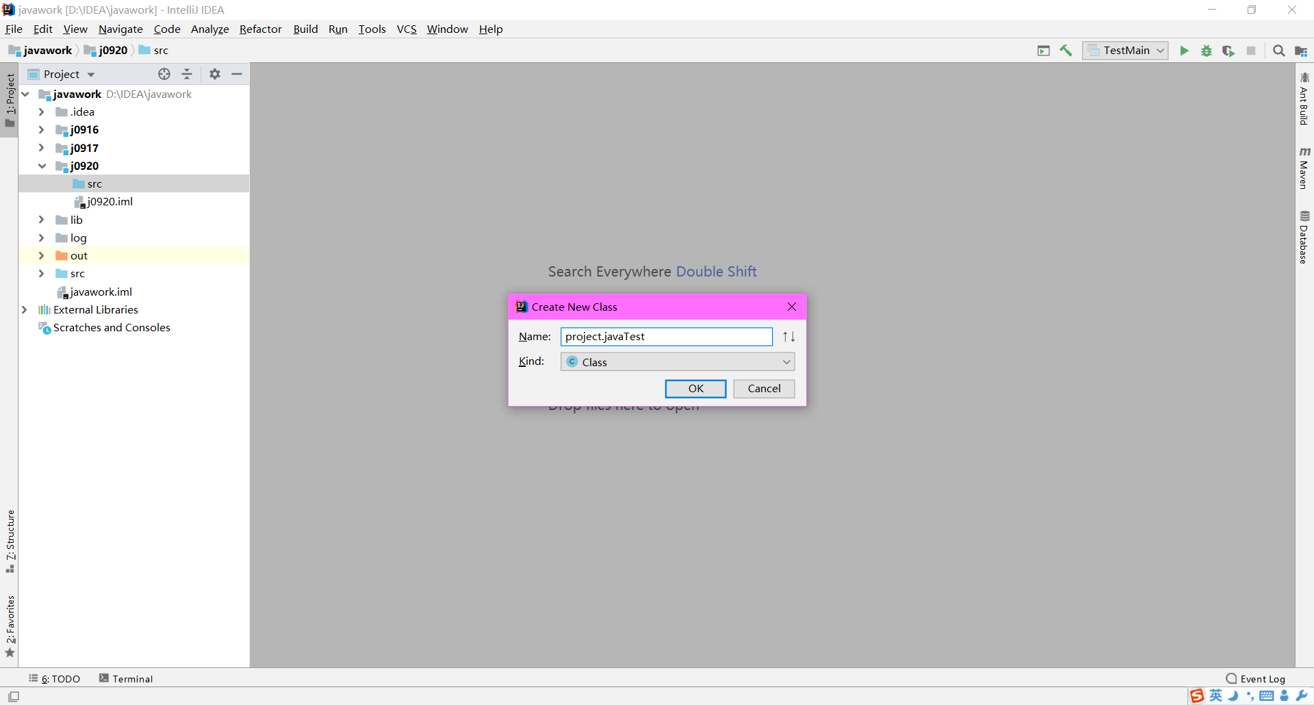
Task: Click the Run green play icon
Action: 1184,51
